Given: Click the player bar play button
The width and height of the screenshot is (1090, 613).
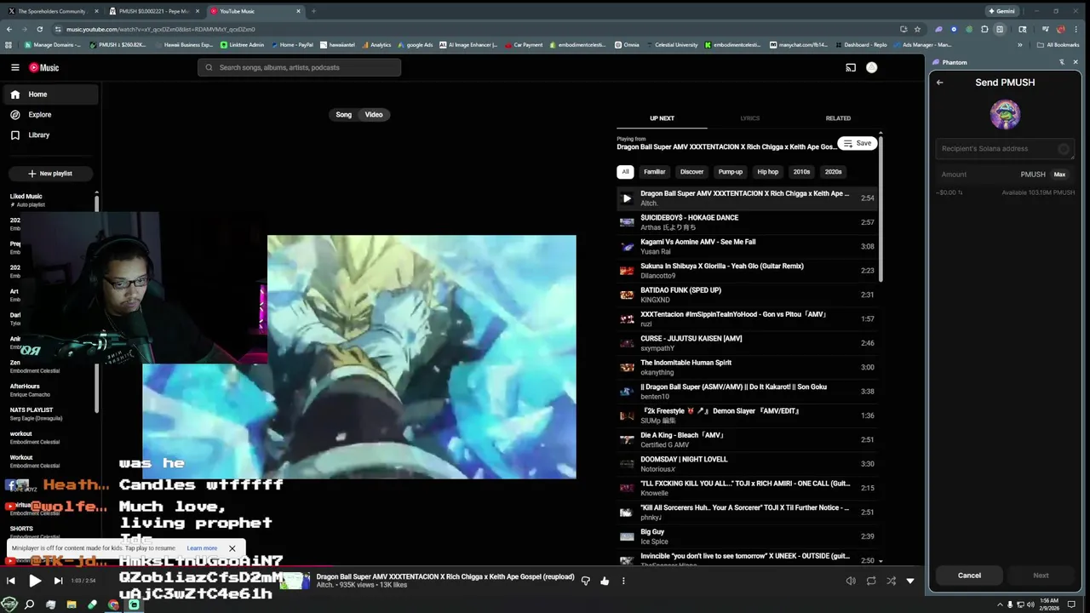Looking at the screenshot, I should click(x=35, y=581).
